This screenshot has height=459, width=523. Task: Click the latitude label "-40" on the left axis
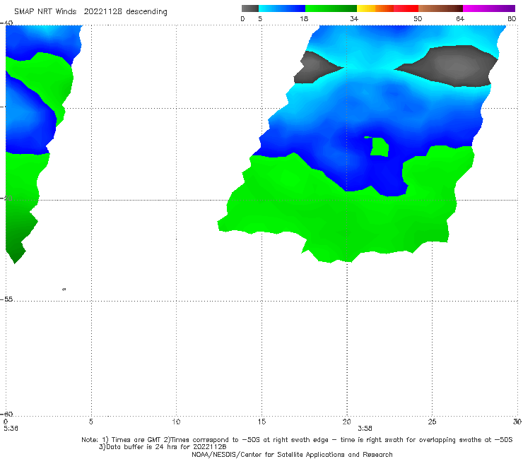click(7, 23)
